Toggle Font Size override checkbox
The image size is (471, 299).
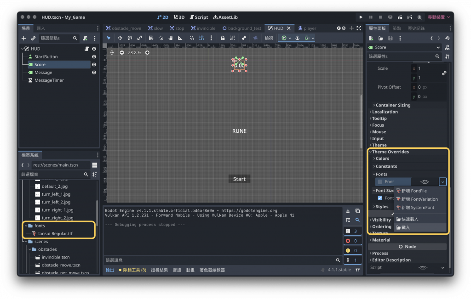pos(380,198)
